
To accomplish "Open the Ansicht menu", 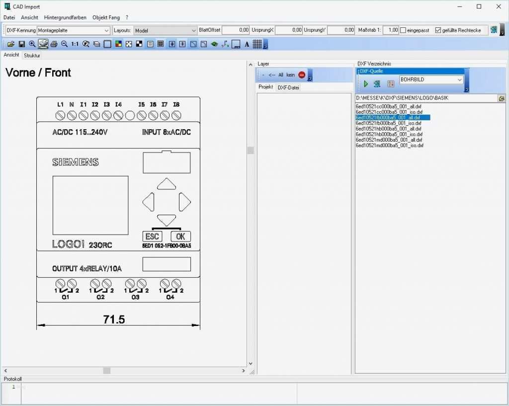I will point(29,17).
